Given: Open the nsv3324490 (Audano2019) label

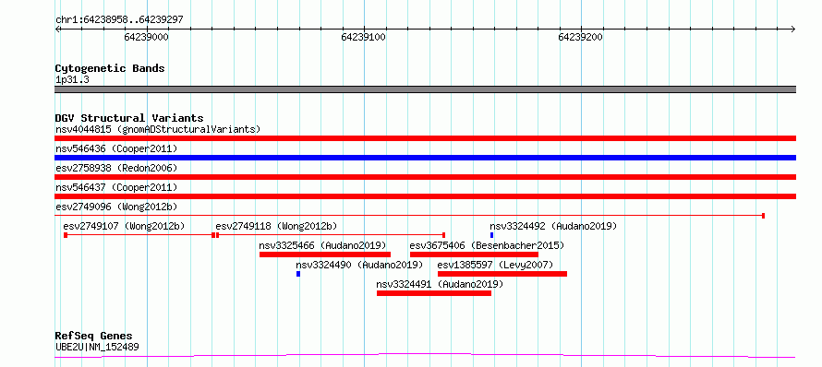Looking at the screenshot, I should pos(359,265).
